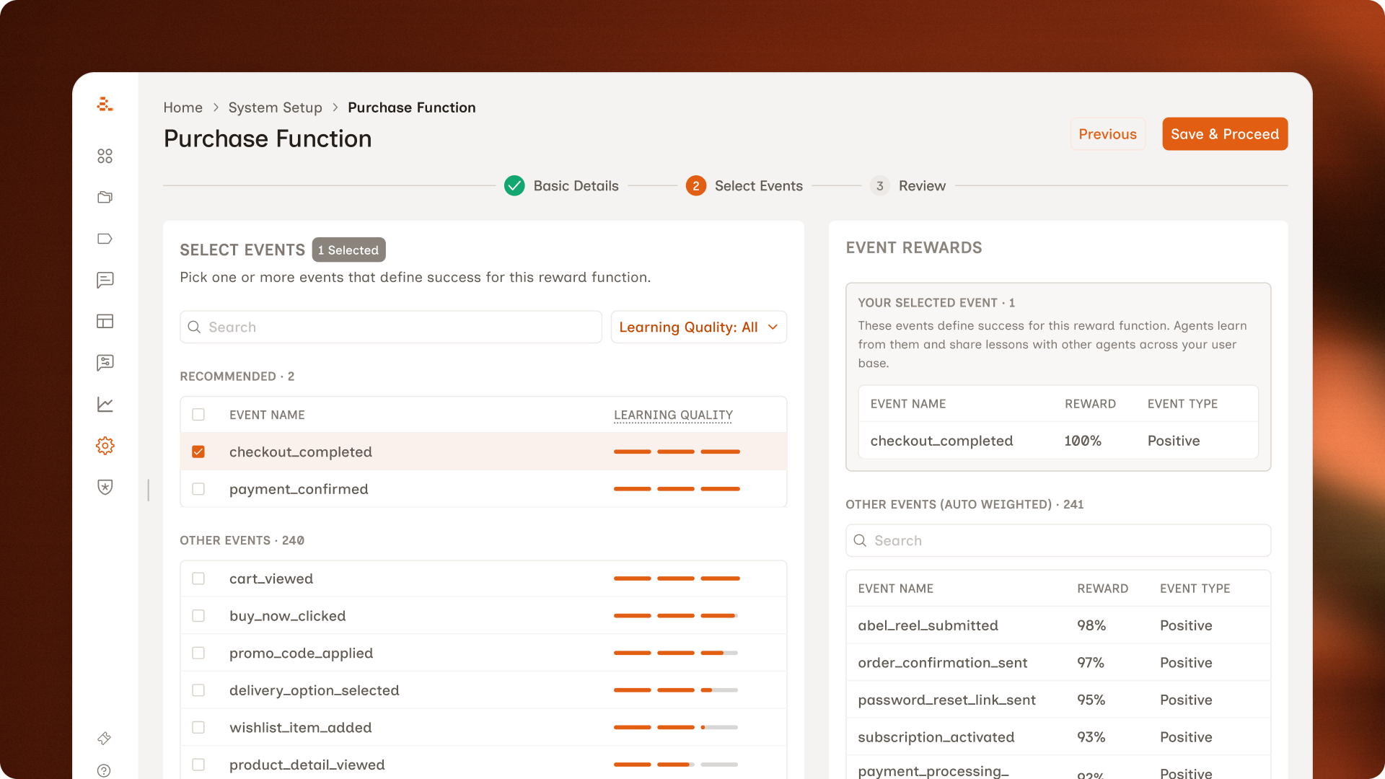Click the EVENT NAME header in recommended list
The height and width of the screenshot is (779, 1385).
coord(267,415)
